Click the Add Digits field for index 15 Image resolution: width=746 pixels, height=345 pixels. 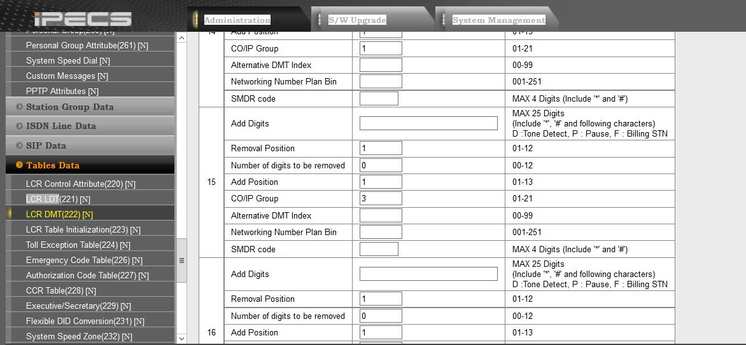(x=428, y=123)
